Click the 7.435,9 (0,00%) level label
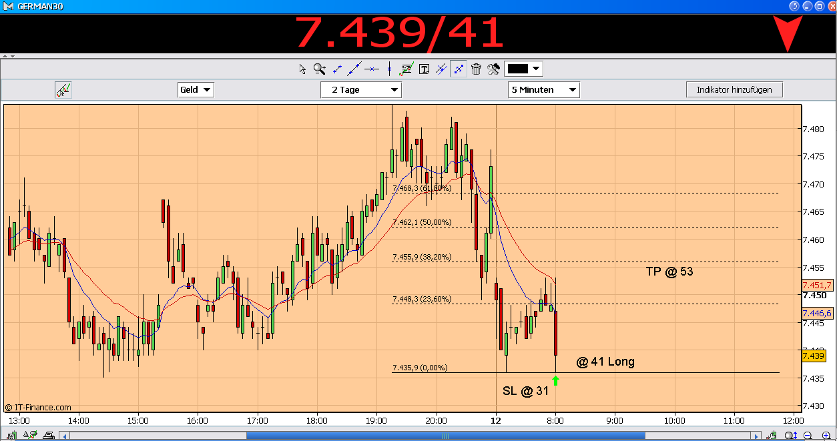Screen dimensions: 837x441 tap(420, 368)
